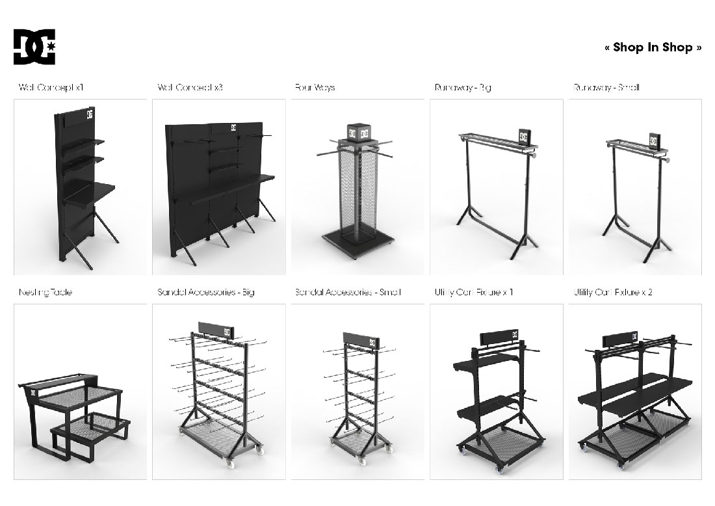Click the Shop In Shop heading
The width and height of the screenshot is (715, 506).
(x=653, y=47)
